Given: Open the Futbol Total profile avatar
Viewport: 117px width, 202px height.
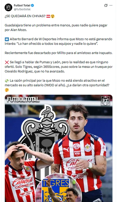Looking at the screenshot, I should 8,7.
